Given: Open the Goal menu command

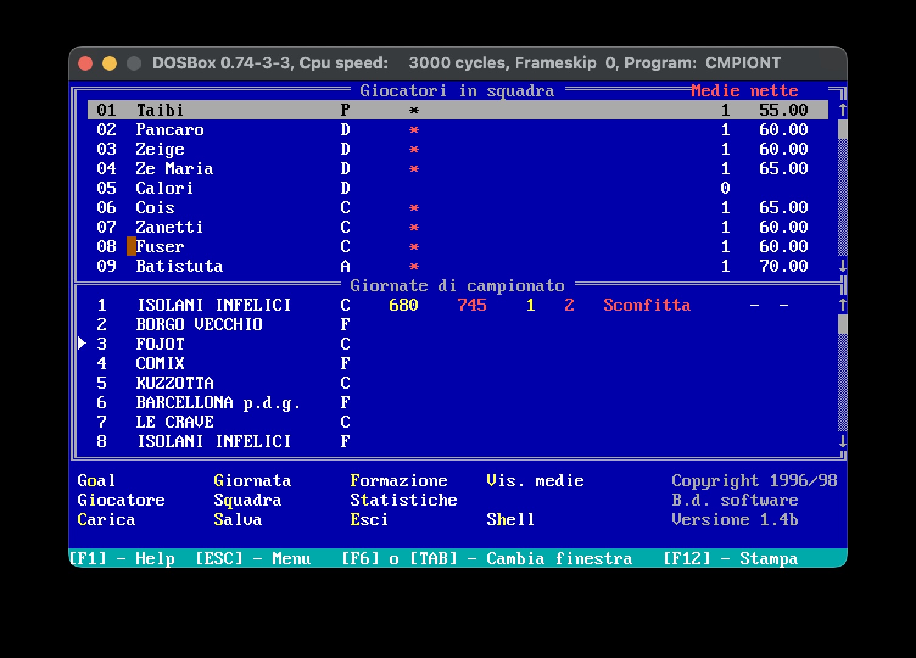Looking at the screenshot, I should pyautogui.click(x=96, y=481).
